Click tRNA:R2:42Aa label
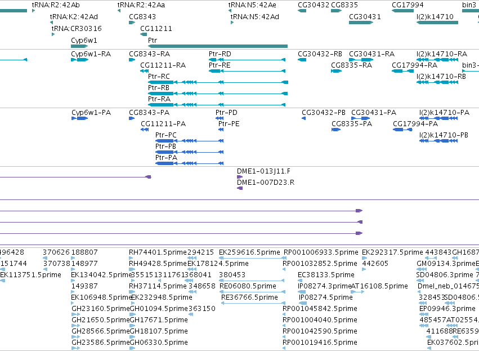The width and height of the screenshot is (479, 351). [141, 5]
